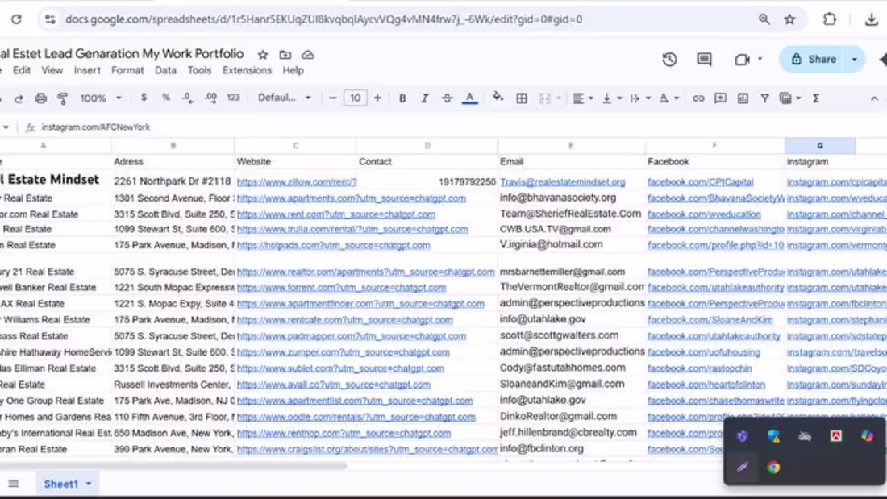The height and width of the screenshot is (499, 887).
Task: Star the spreadsheet document
Action: [x=263, y=55]
